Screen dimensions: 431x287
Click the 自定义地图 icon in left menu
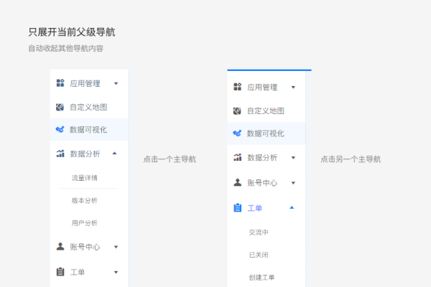pos(60,107)
